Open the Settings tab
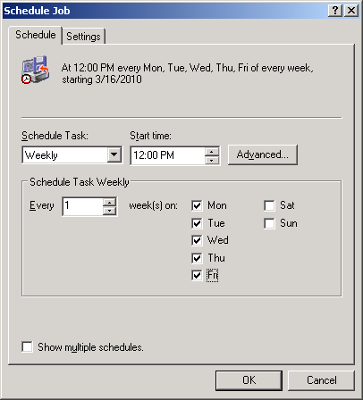Viewport: 363px width, 400px height. pos(83,37)
